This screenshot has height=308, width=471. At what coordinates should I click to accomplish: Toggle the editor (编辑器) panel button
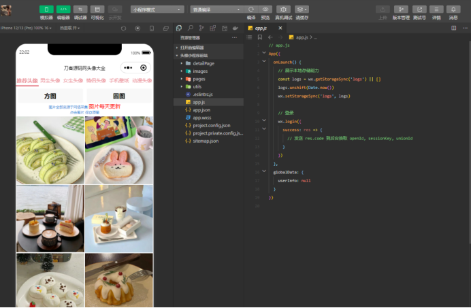(x=63, y=10)
